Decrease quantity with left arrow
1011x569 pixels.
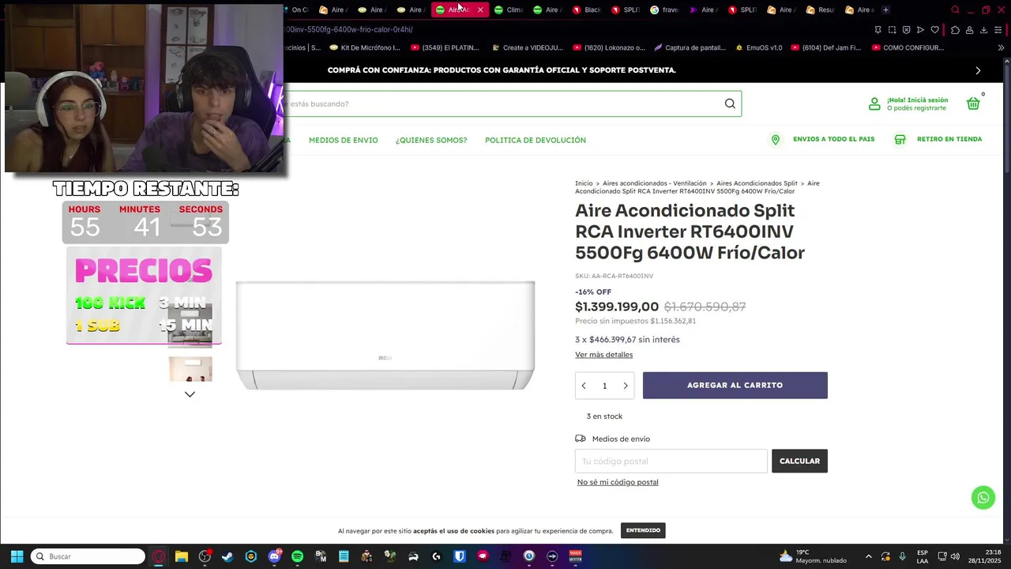tap(584, 386)
